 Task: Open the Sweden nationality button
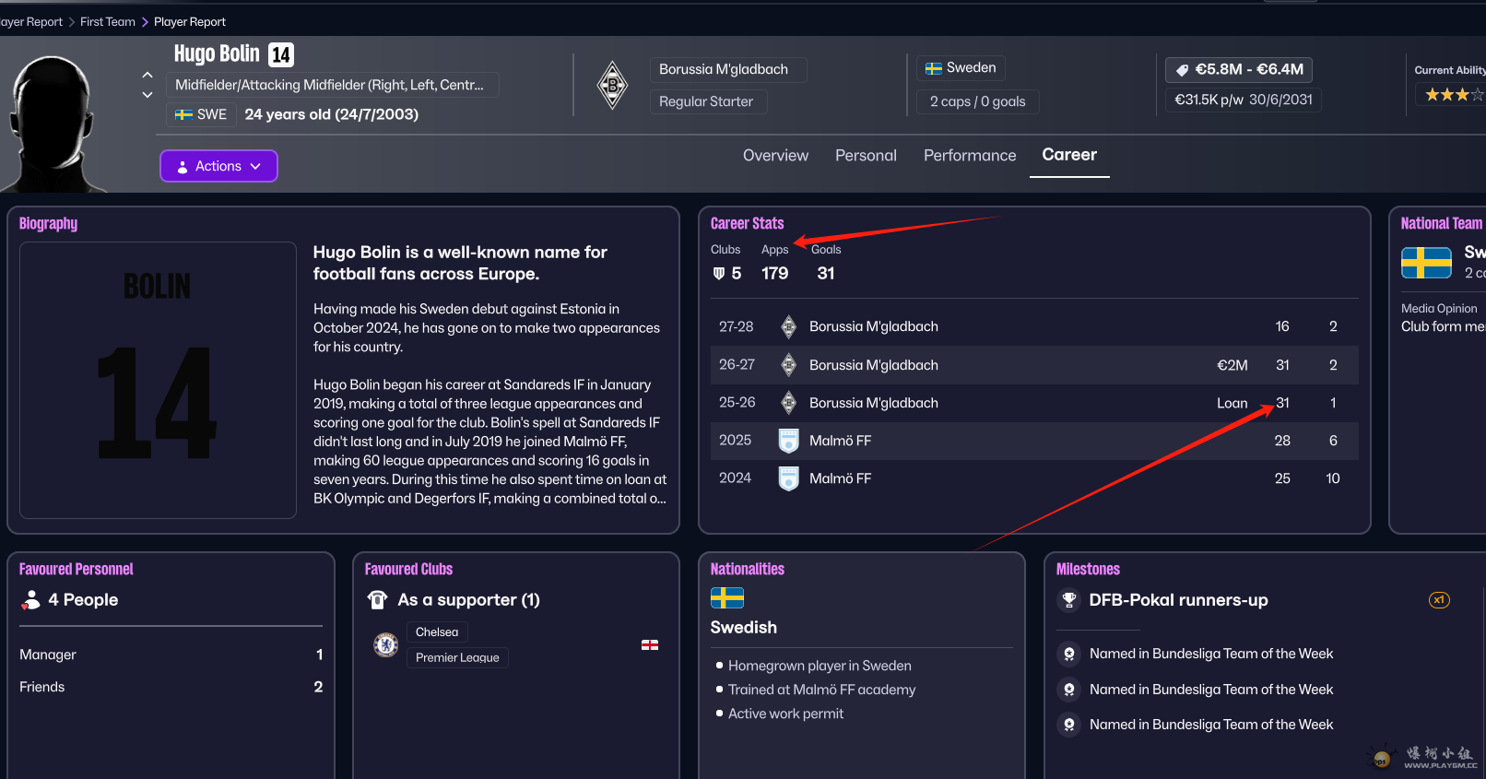pos(961,68)
